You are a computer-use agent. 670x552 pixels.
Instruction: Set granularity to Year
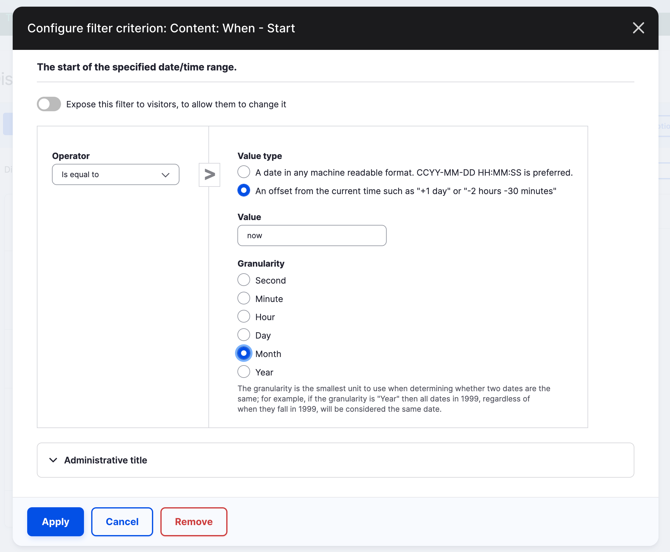(x=243, y=372)
